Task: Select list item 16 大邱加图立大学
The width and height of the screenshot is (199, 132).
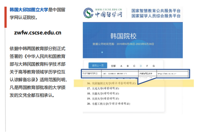Action: click(111, 83)
